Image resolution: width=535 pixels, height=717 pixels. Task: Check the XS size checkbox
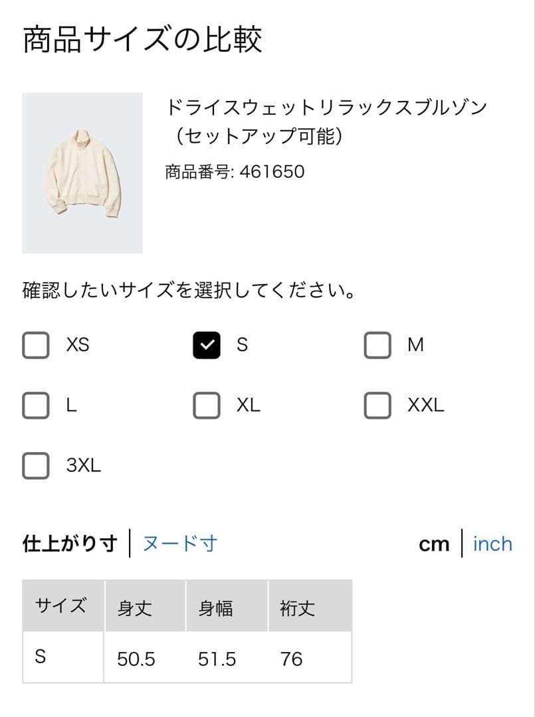(x=36, y=345)
